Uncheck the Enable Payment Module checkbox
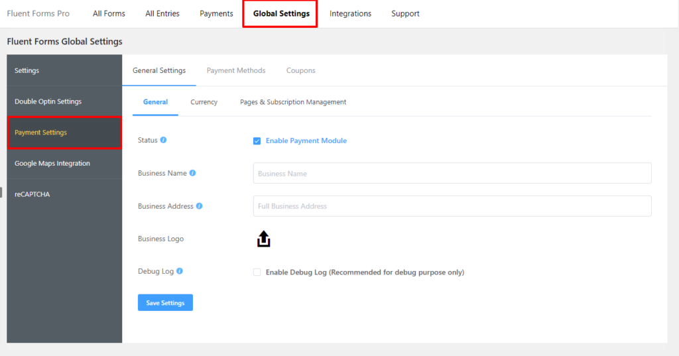This screenshot has height=356, width=679. (257, 141)
